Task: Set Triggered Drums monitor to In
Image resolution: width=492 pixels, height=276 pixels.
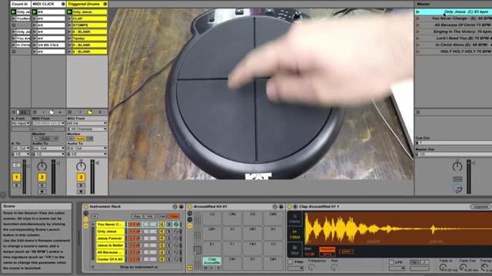Action: 71,139
